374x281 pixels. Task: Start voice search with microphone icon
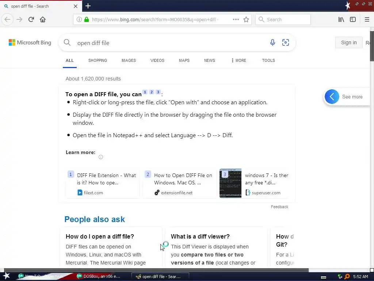point(272,42)
